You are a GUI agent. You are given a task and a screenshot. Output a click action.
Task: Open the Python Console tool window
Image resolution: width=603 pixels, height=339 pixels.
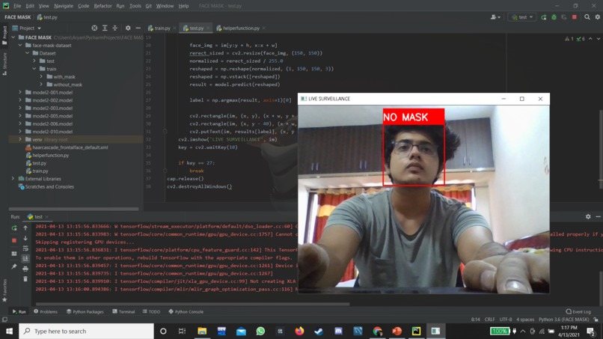click(x=186, y=311)
